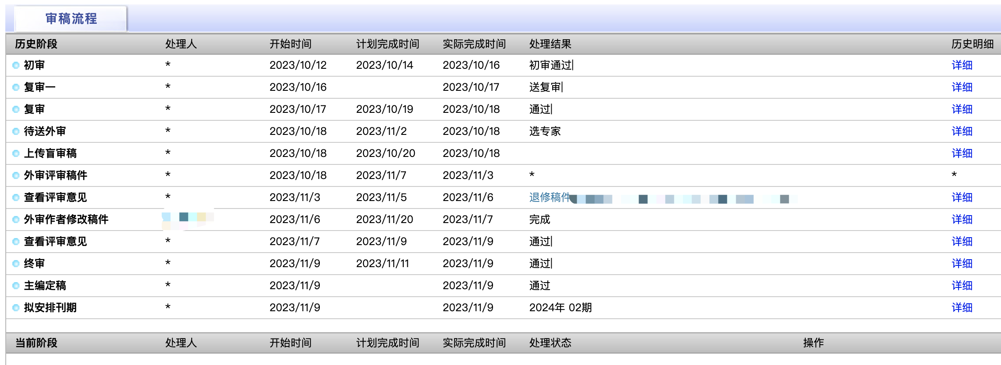Click the bullet icon beside 上传盲审稿
Screen dimensions: 1001x365
[x=16, y=153]
